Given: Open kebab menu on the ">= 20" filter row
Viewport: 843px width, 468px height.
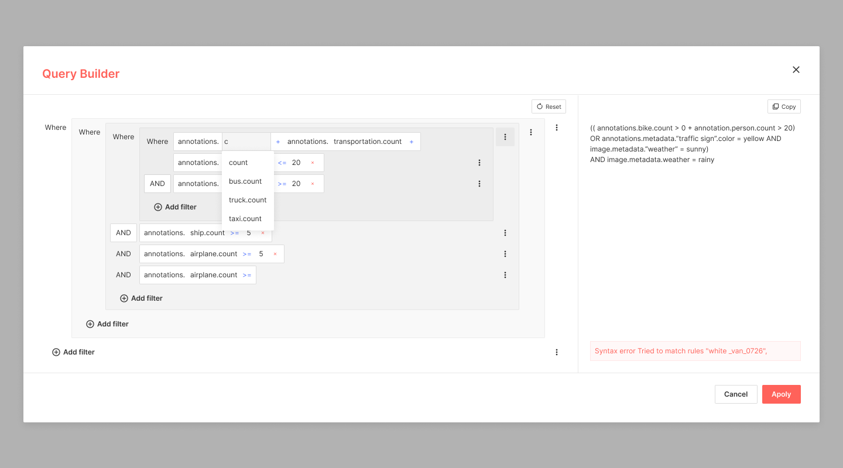Looking at the screenshot, I should point(479,183).
